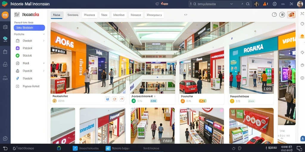Viewport: 305px width, 152px height.
Task: Open the clock icon in top title bar
Action: pos(275,4)
